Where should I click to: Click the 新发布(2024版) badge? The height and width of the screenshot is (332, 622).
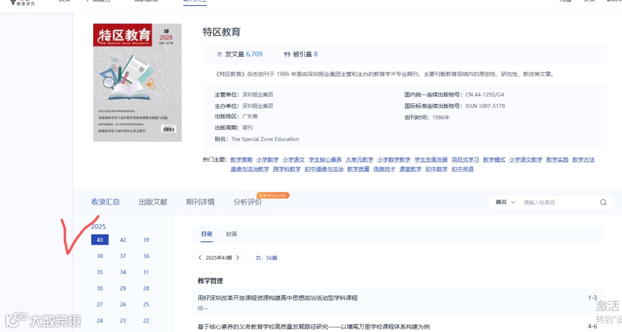pyautogui.click(x=273, y=195)
